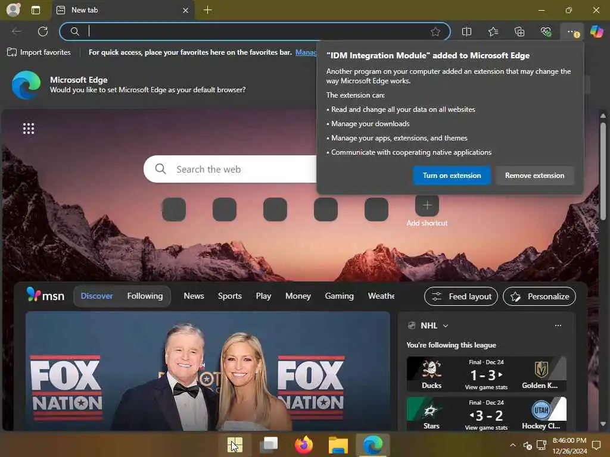
Task: Click the Ducks team logo
Action: [x=431, y=369]
